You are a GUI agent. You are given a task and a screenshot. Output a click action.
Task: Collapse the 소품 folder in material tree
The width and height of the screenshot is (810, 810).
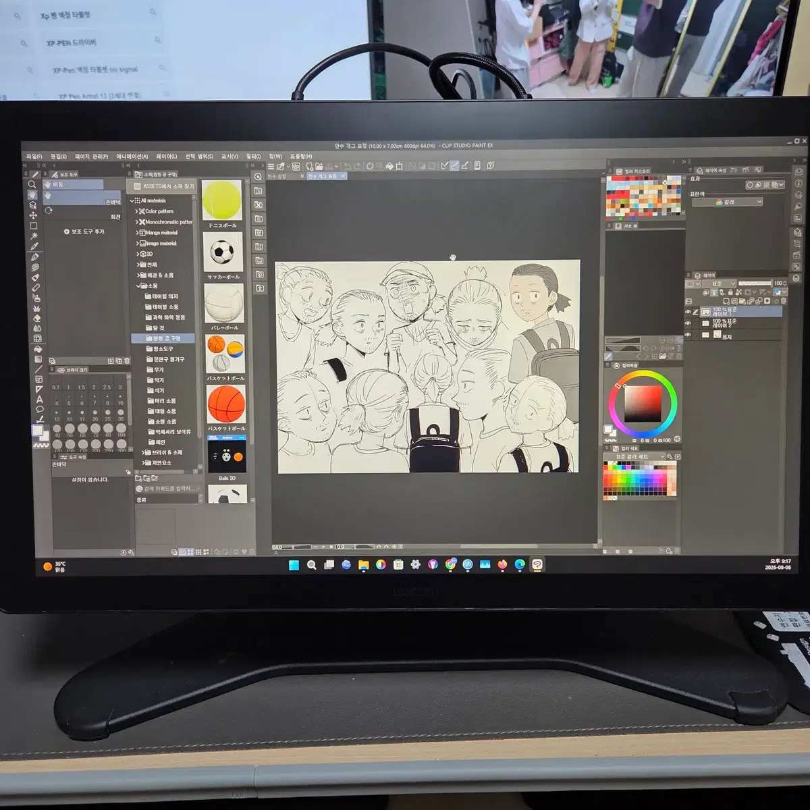[138, 286]
